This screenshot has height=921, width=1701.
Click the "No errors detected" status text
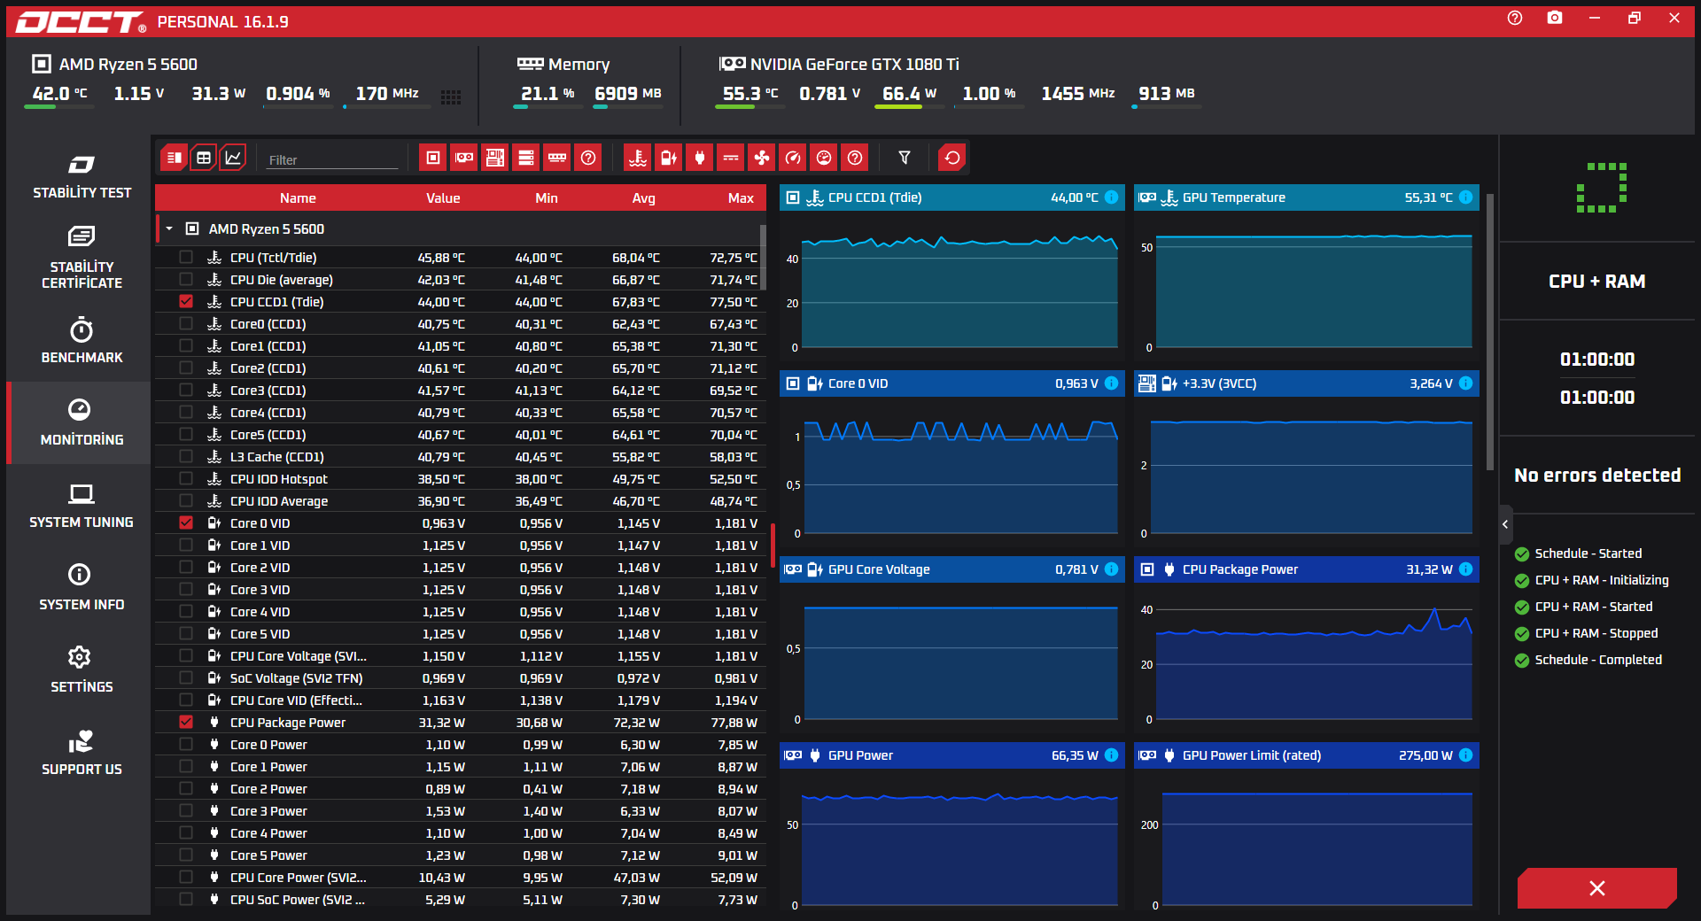(1597, 476)
